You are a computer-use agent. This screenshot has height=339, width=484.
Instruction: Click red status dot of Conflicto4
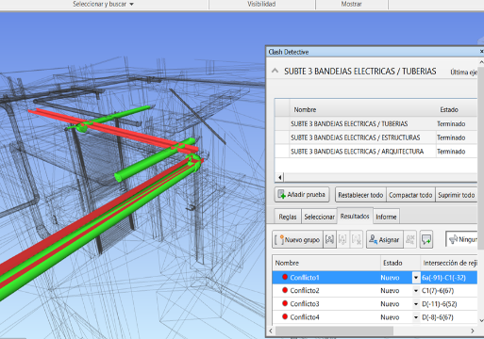point(285,316)
